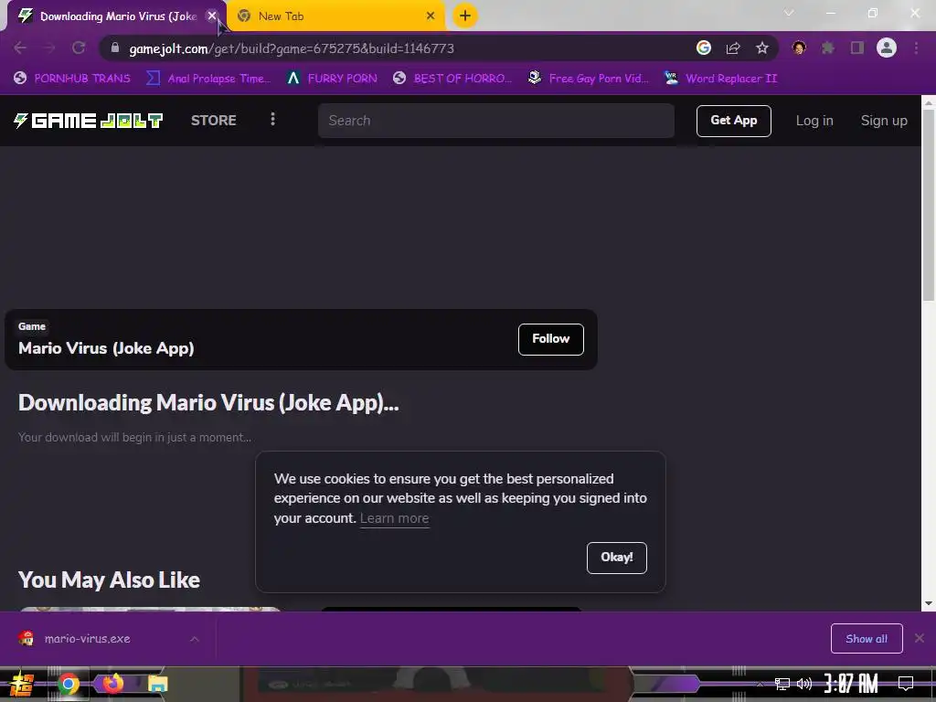Click the Sign up link
Viewport: 936px width, 702px height.
coord(884,121)
